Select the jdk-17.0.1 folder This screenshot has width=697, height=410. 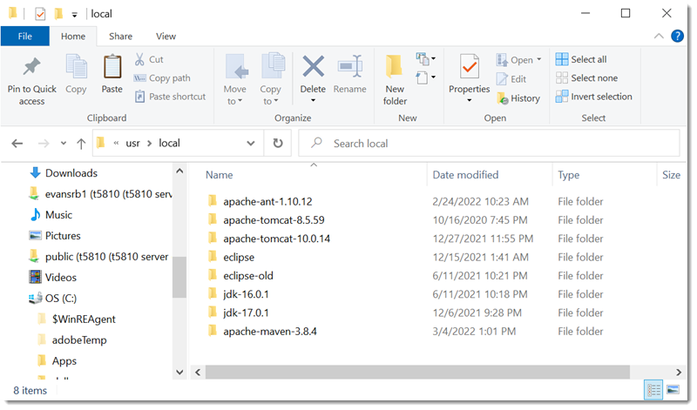pyautogui.click(x=238, y=313)
